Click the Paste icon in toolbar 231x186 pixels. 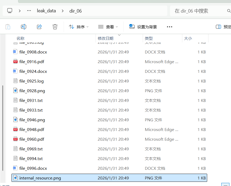click(8, 27)
